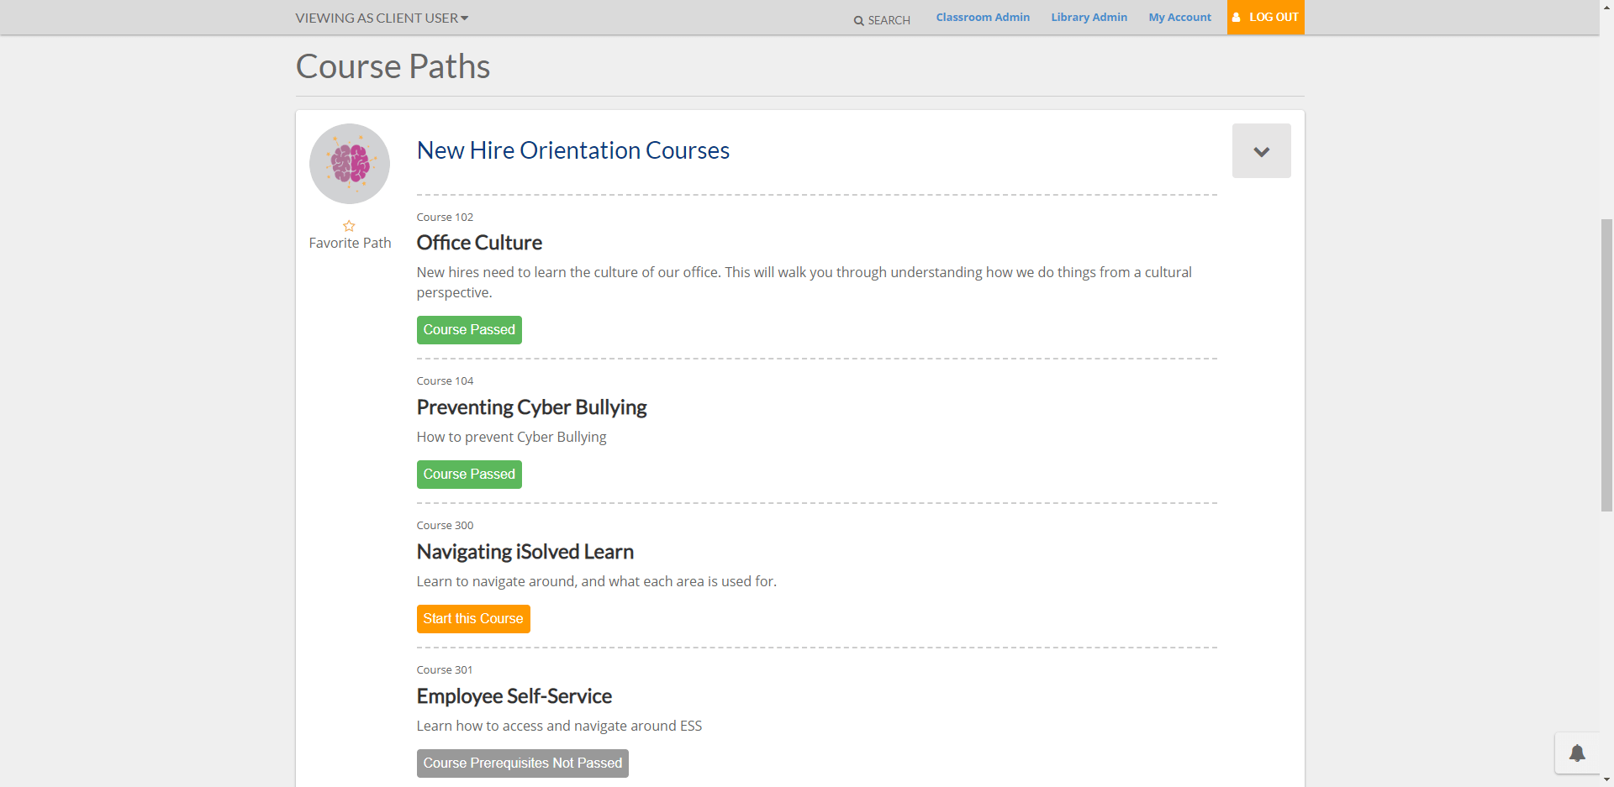Collapse the New Hire Orientation path chevron
The width and height of the screenshot is (1614, 787).
click(1262, 151)
